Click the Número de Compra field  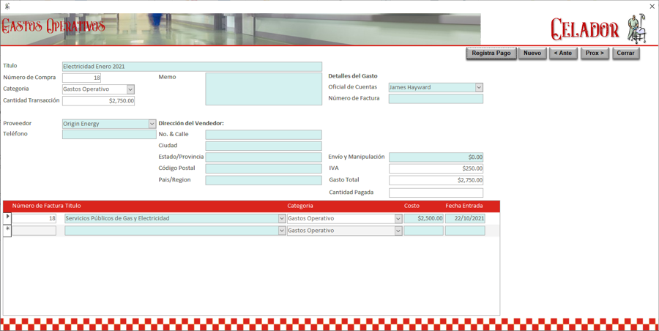click(81, 78)
